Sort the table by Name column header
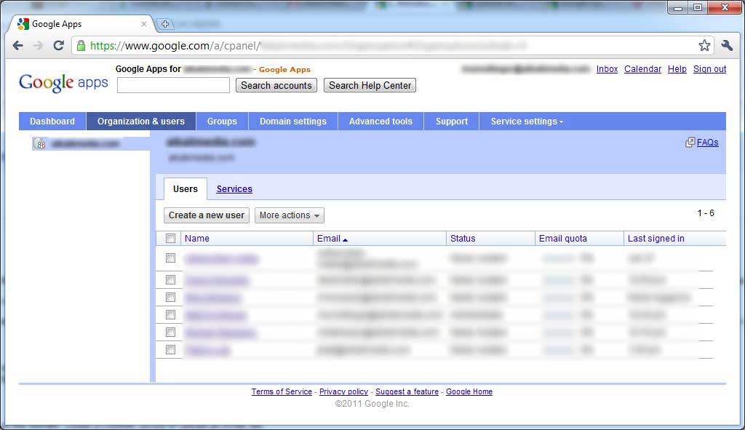Viewport: 745px width, 430px height. click(x=196, y=239)
